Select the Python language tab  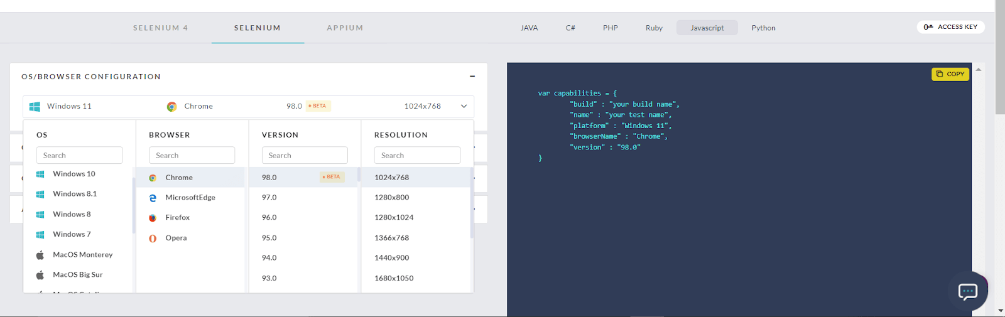coord(764,28)
